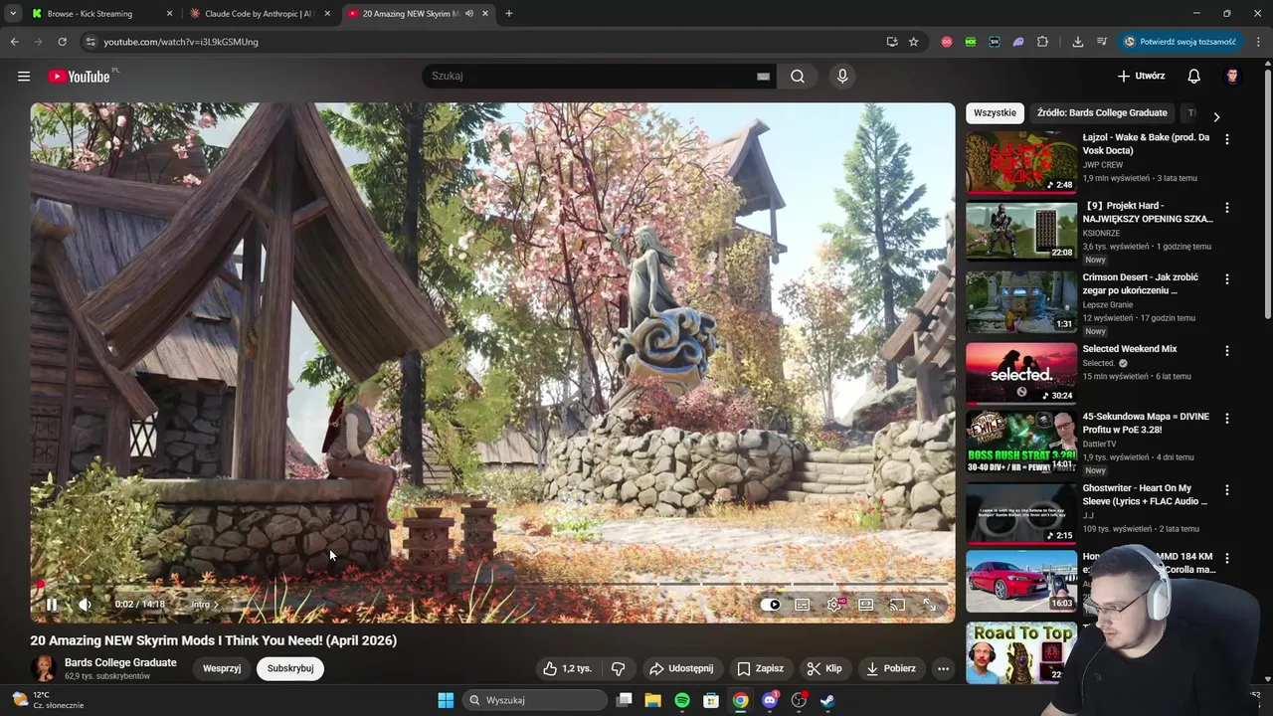The width and height of the screenshot is (1273, 716).
Task: Click the Wesprzyj button
Action: pos(222,668)
